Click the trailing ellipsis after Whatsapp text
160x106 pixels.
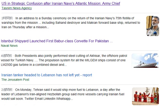72,99
